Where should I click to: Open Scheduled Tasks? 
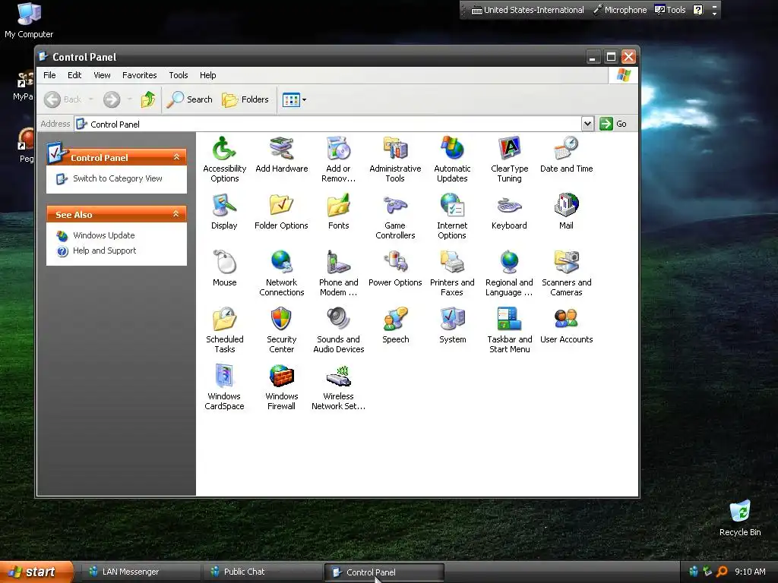pos(224,329)
